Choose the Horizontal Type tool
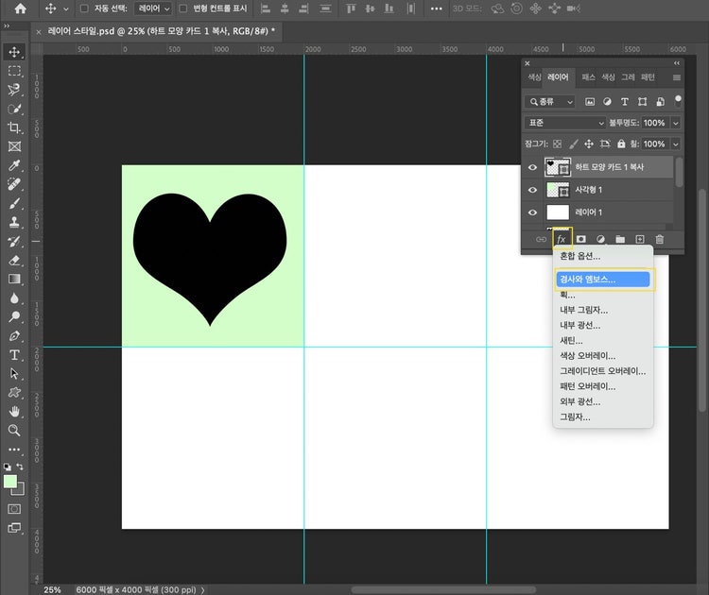The width and height of the screenshot is (709, 595). 14,354
